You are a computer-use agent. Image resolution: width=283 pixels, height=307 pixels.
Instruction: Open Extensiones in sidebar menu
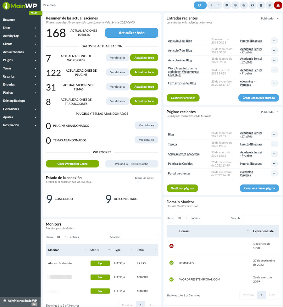[11, 109]
